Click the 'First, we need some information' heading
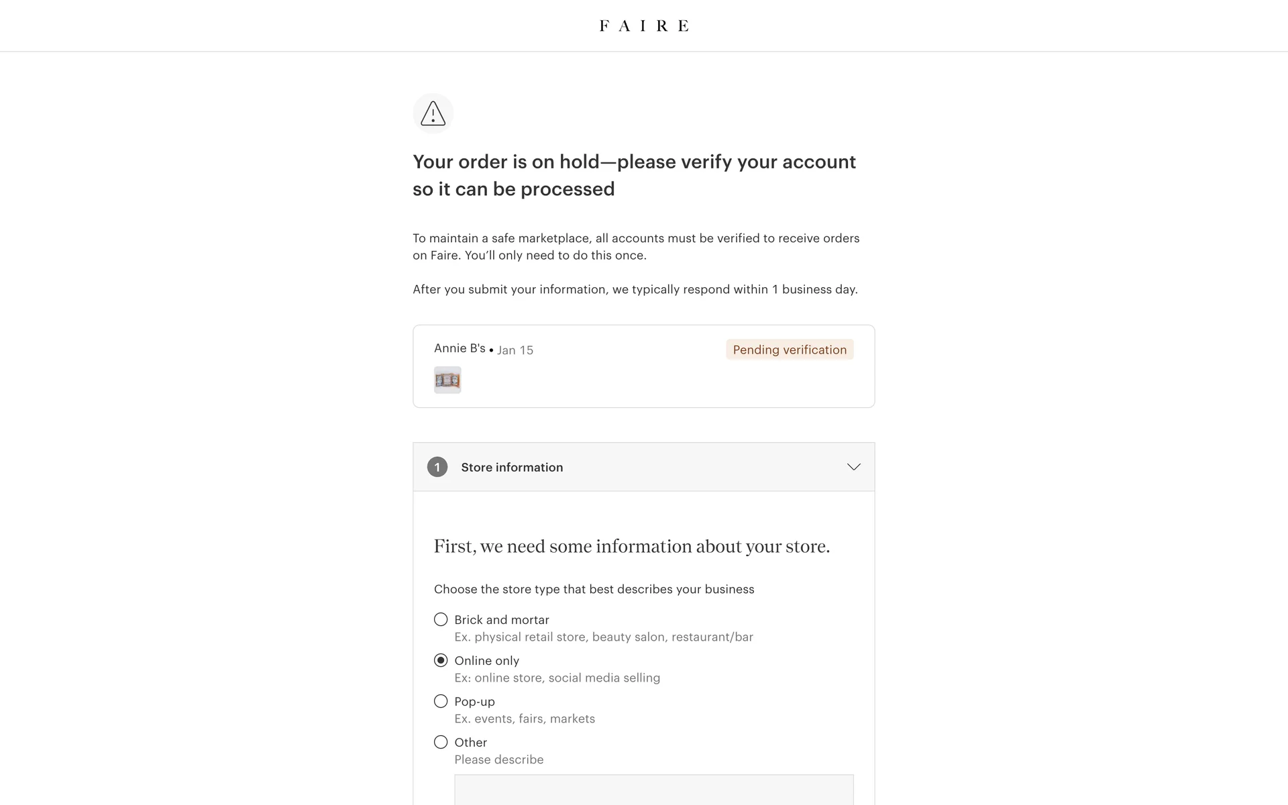The width and height of the screenshot is (1288, 805). click(631, 547)
